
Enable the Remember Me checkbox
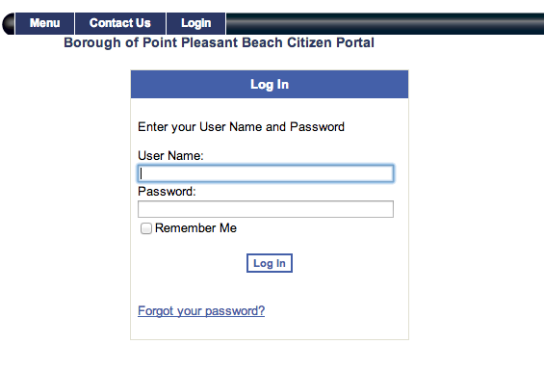coord(146,228)
